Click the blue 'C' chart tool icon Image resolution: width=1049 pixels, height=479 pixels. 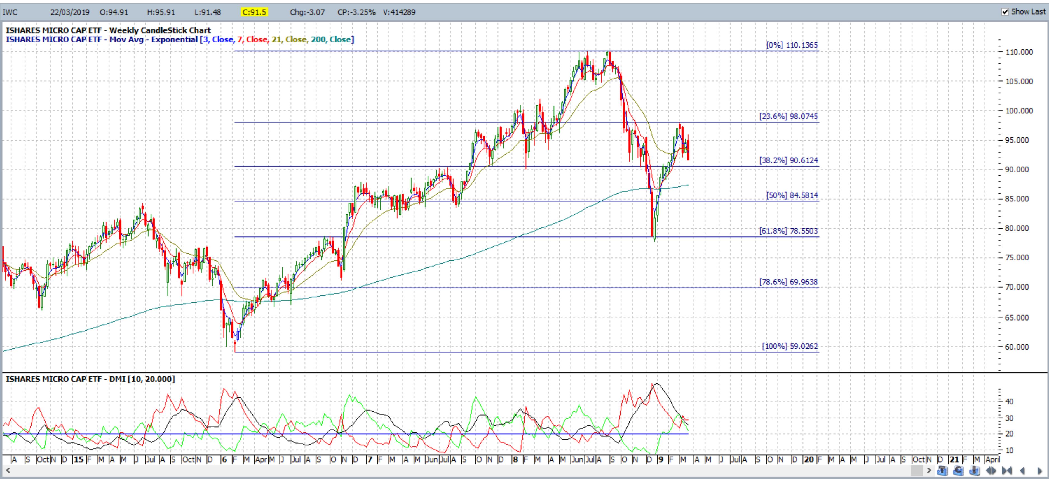(959, 470)
